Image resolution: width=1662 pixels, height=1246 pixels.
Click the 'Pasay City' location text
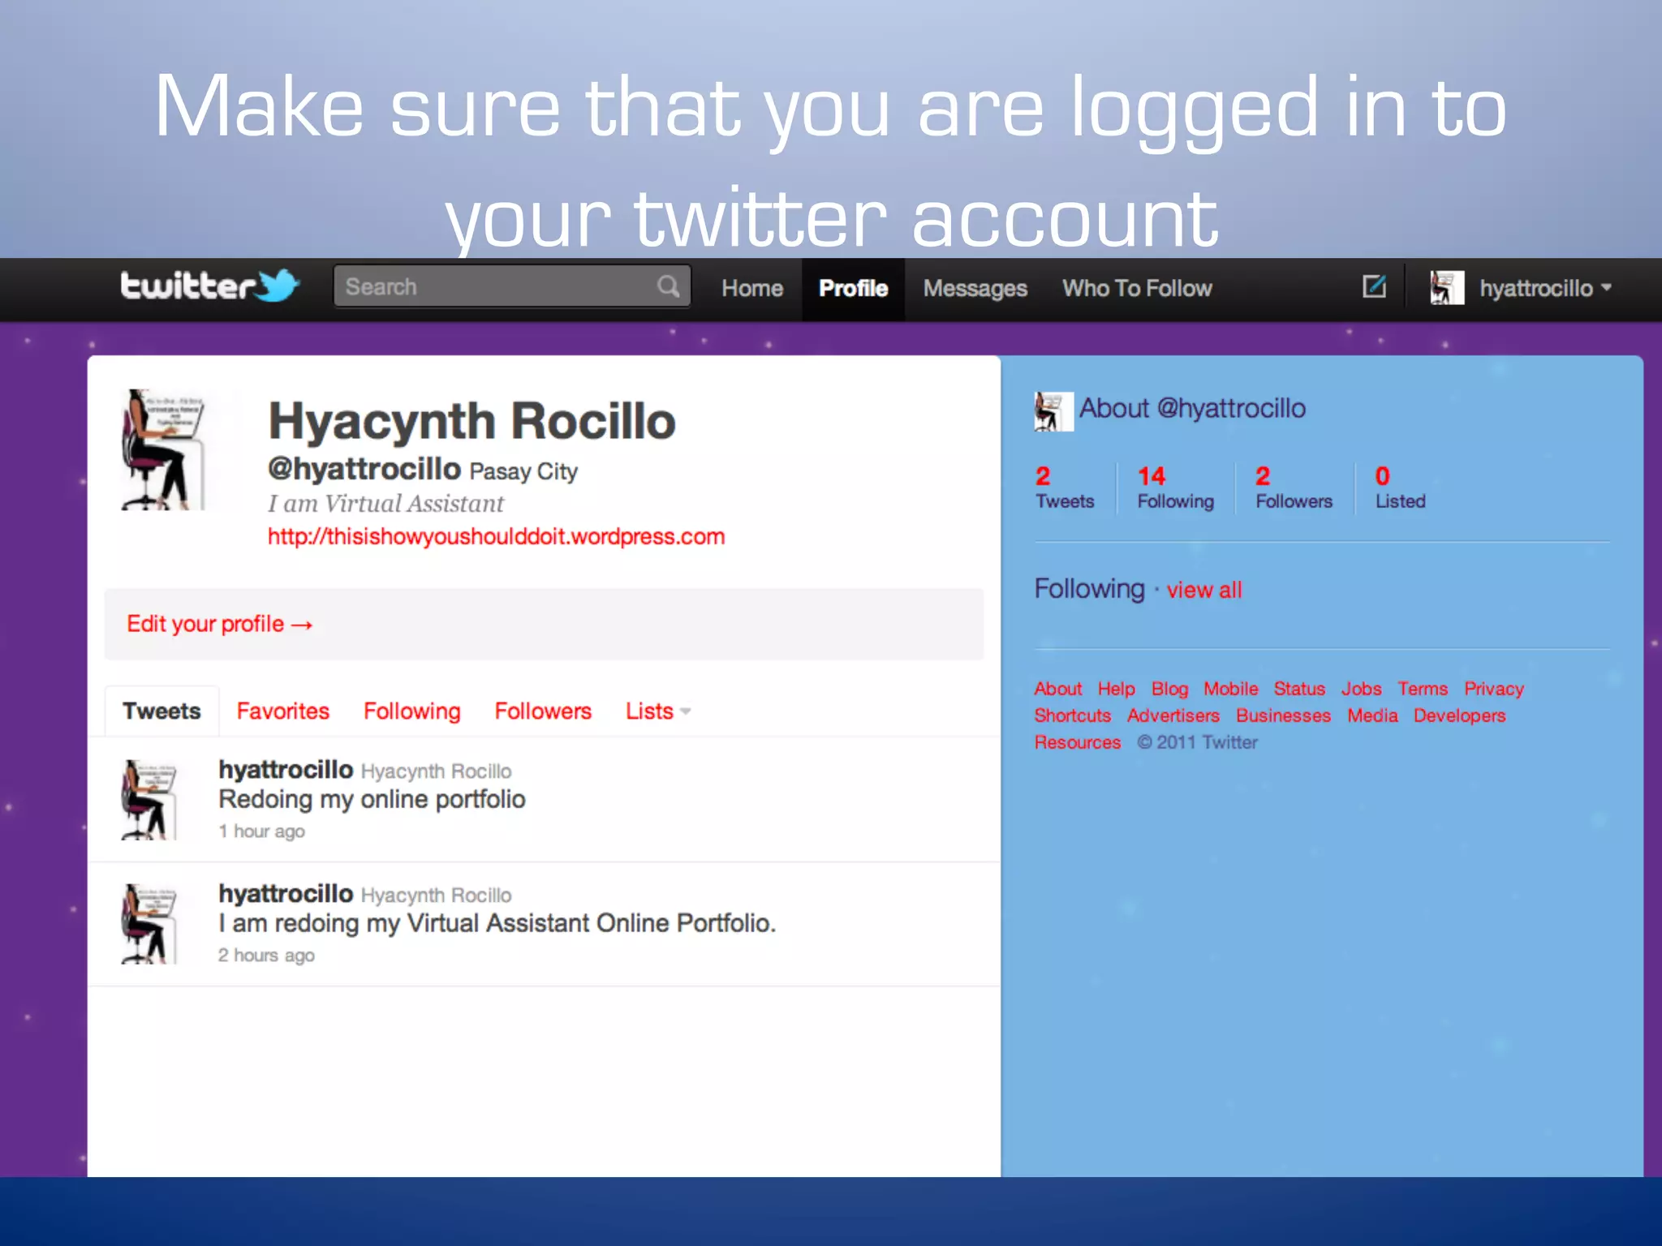tap(523, 471)
